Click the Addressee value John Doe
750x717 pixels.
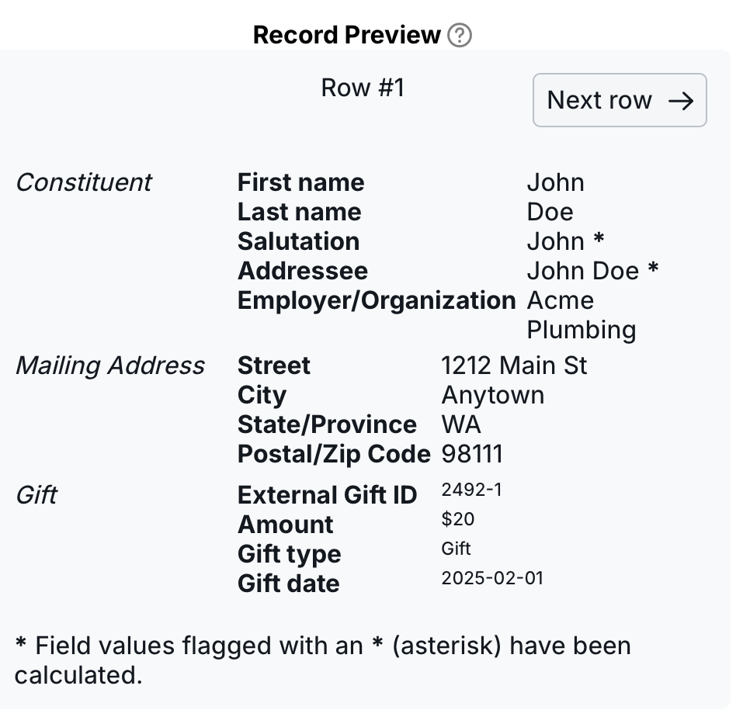pos(583,271)
